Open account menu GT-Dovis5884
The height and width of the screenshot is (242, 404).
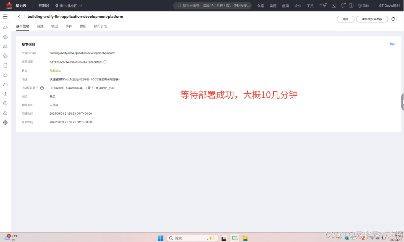coord(389,6)
